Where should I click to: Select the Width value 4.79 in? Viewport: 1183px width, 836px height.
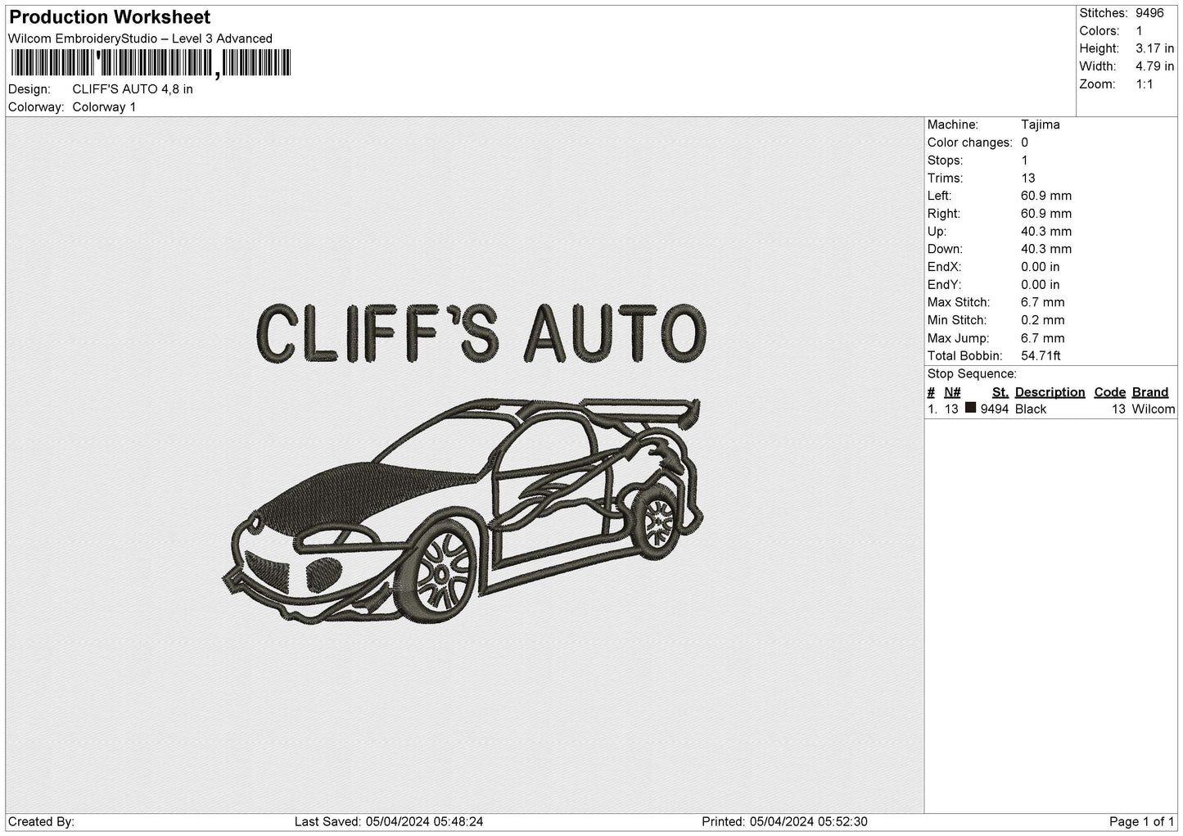(1154, 66)
